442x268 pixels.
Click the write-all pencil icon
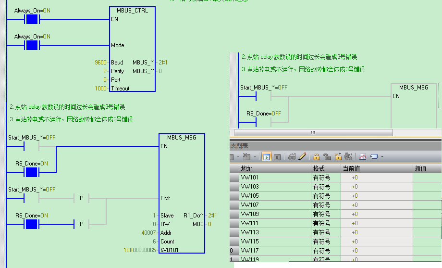(302, 156)
